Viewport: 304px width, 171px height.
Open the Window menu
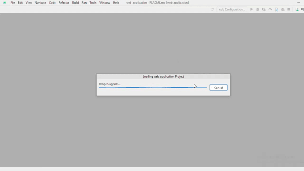tap(105, 3)
